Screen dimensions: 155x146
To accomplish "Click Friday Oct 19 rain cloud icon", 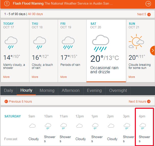I will [x=68, y=43].
